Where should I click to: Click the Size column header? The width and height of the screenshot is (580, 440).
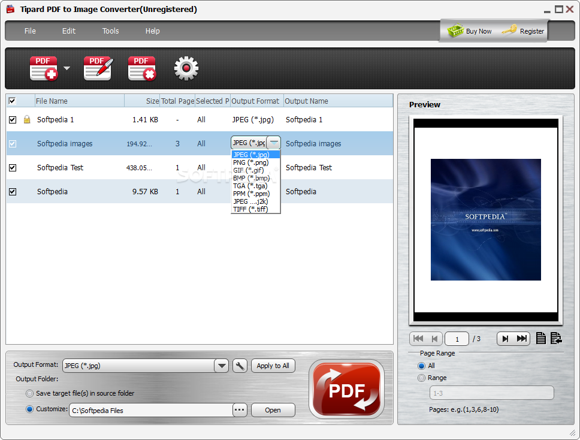142,101
